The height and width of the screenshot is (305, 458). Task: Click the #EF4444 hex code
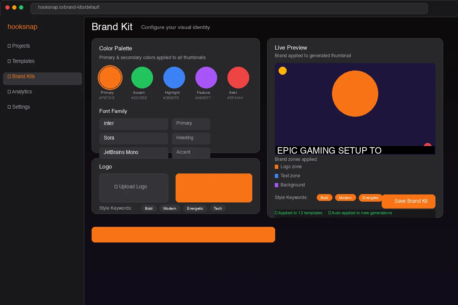[235, 98]
